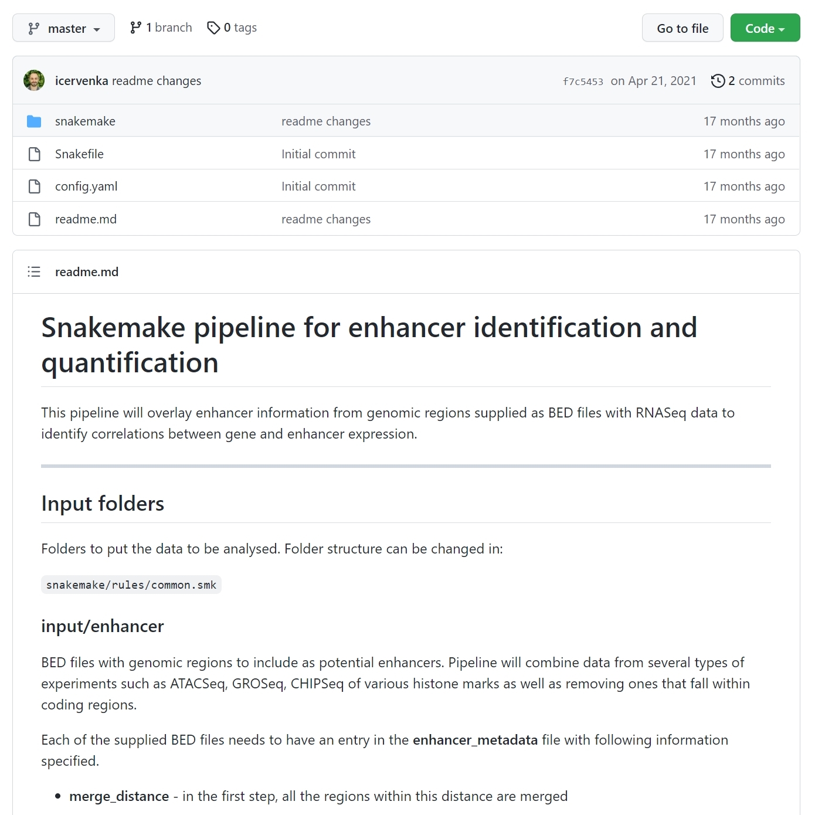
Task: Open the Snakefile file name link
Action: pyautogui.click(x=79, y=154)
